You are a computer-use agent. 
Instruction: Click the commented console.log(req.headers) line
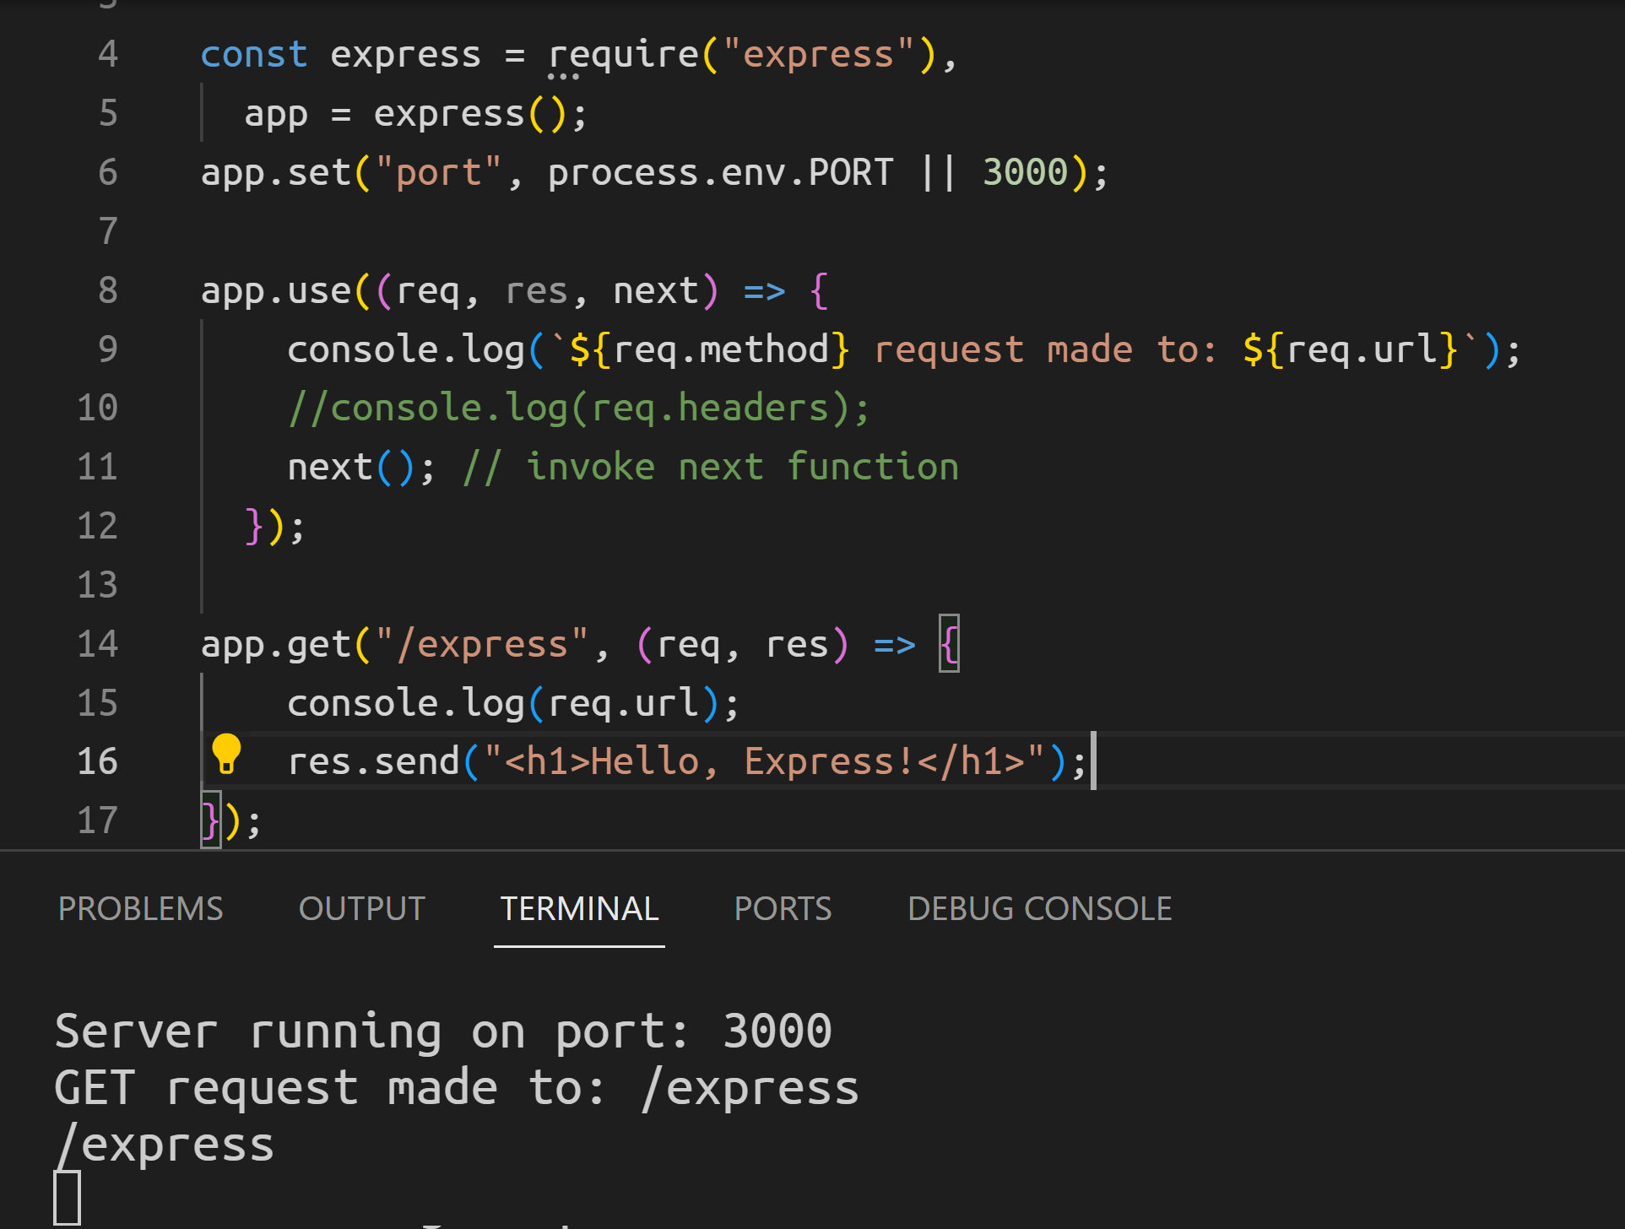click(x=578, y=409)
